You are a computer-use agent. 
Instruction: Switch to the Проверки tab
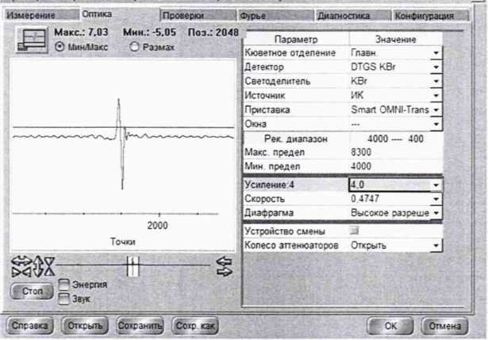[198, 15]
